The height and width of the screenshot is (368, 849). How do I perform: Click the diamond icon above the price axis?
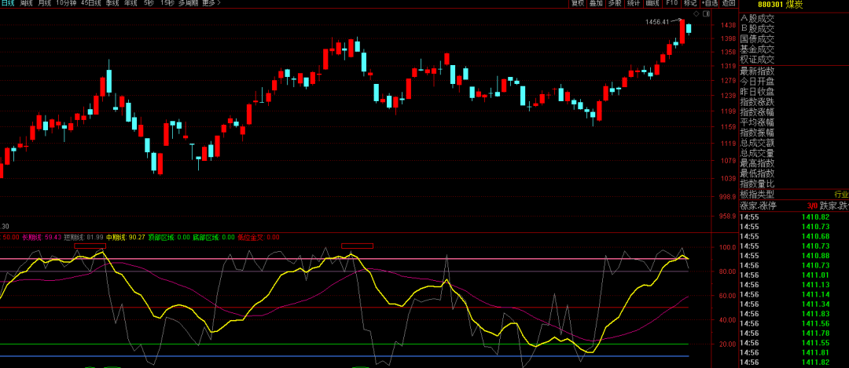click(696, 13)
